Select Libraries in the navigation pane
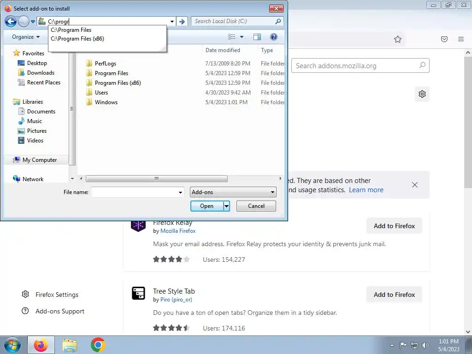The width and height of the screenshot is (472, 354). [33, 102]
